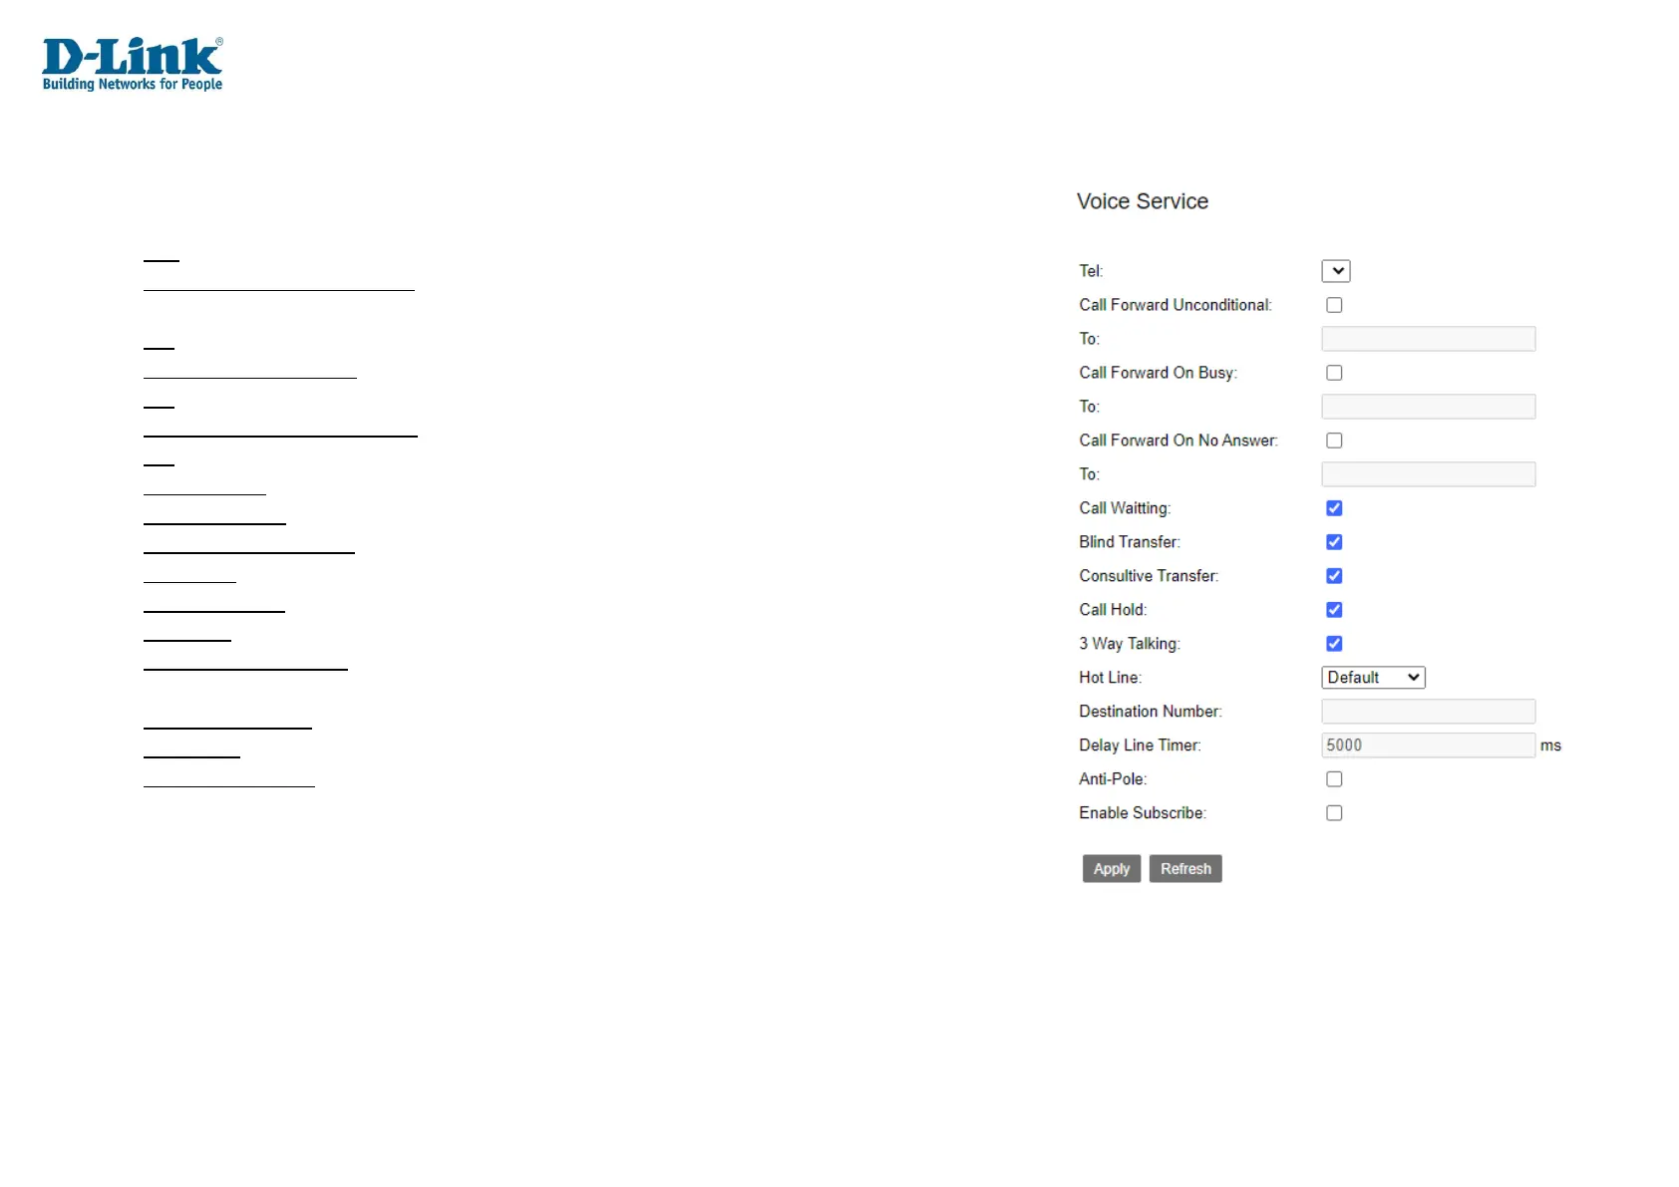
Task: Click the Delay Line Timer field
Action: click(x=1429, y=745)
